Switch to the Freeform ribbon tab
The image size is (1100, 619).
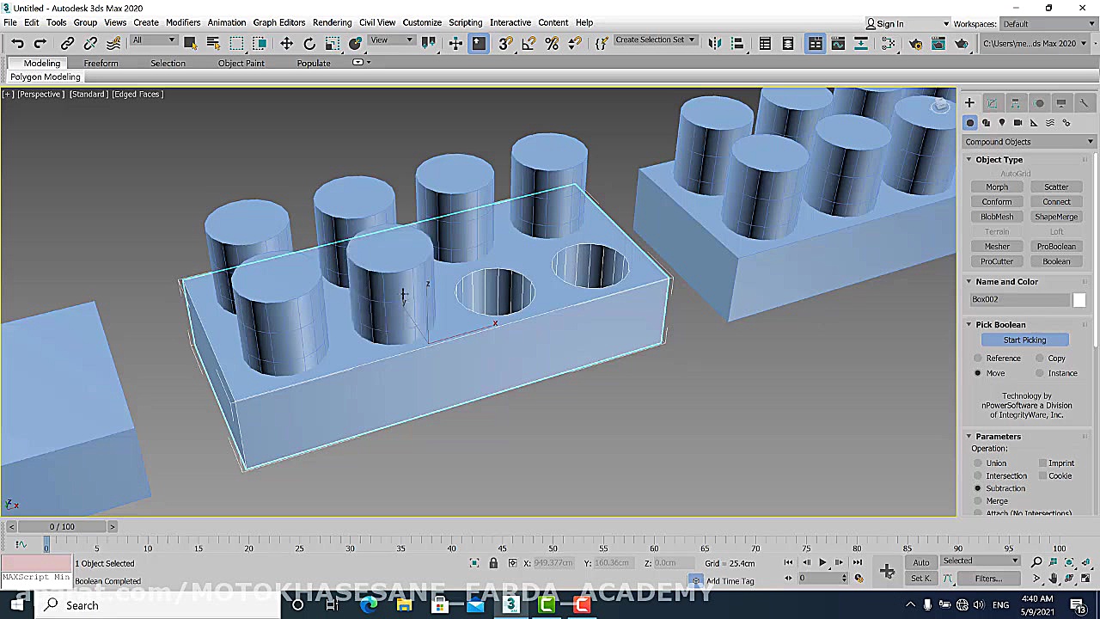pyautogui.click(x=101, y=63)
